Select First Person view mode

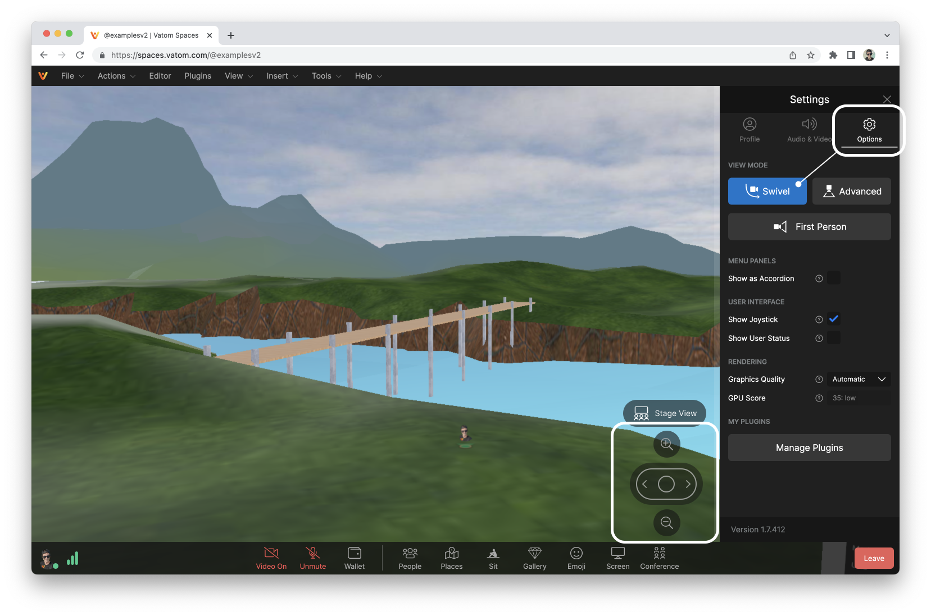pos(810,227)
